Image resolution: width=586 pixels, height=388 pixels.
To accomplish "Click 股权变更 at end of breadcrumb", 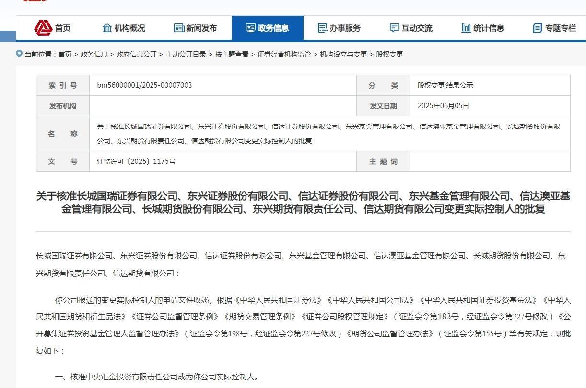I will pyautogui.click(x=389, y=54).
